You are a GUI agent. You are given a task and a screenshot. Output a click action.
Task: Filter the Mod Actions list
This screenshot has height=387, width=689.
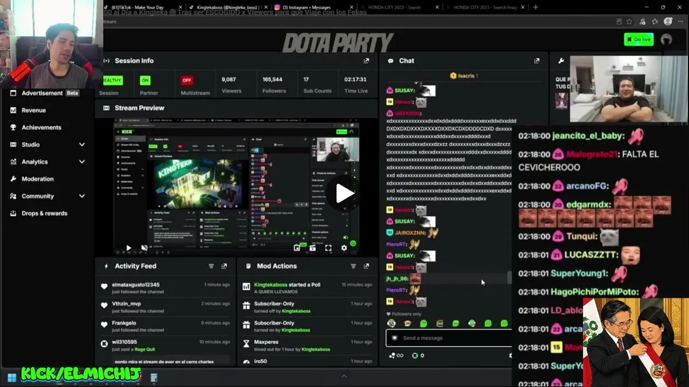coord(353,266)
